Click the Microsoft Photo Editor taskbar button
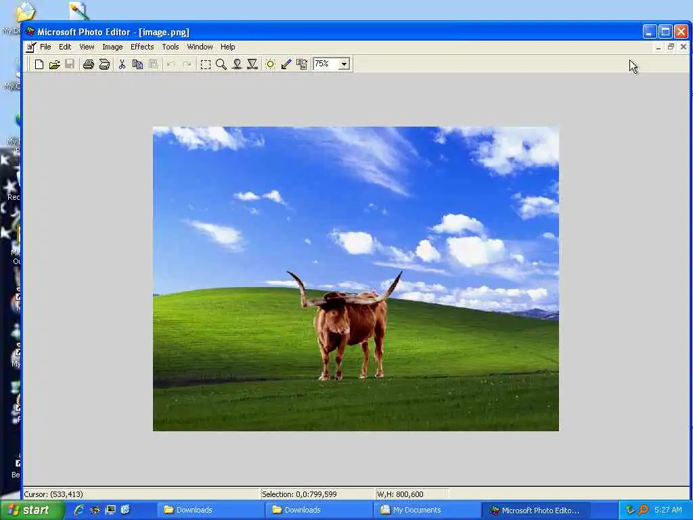 (x=535, y=511)
